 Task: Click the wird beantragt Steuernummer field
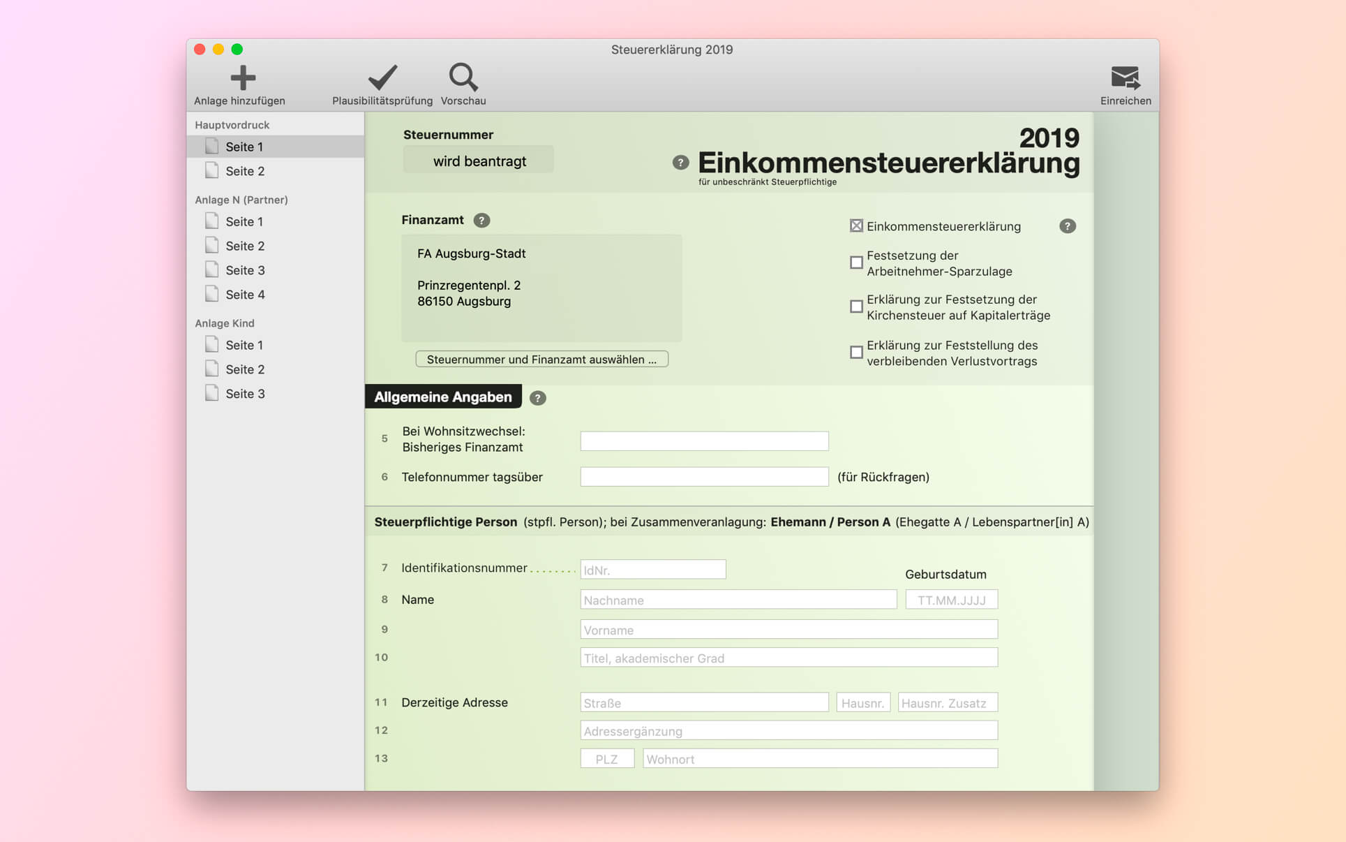(x=479, y=161)
